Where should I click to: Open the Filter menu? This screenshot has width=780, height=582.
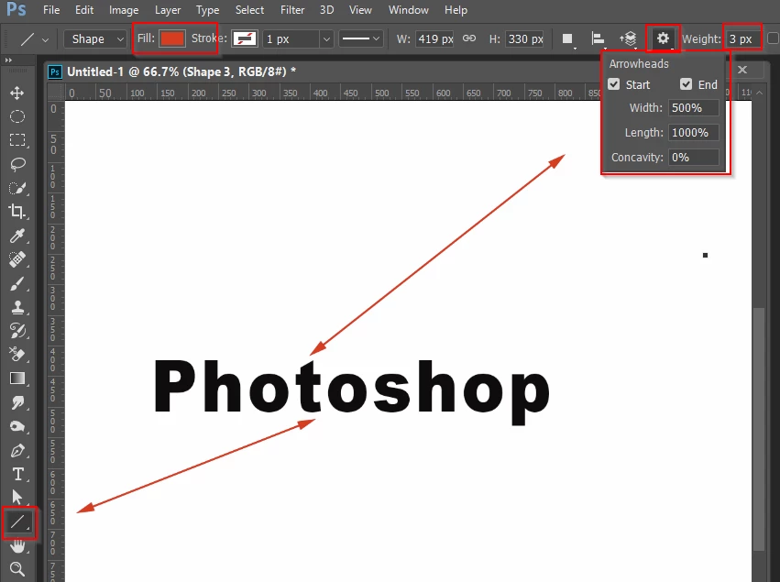click(x=292, y=10)
